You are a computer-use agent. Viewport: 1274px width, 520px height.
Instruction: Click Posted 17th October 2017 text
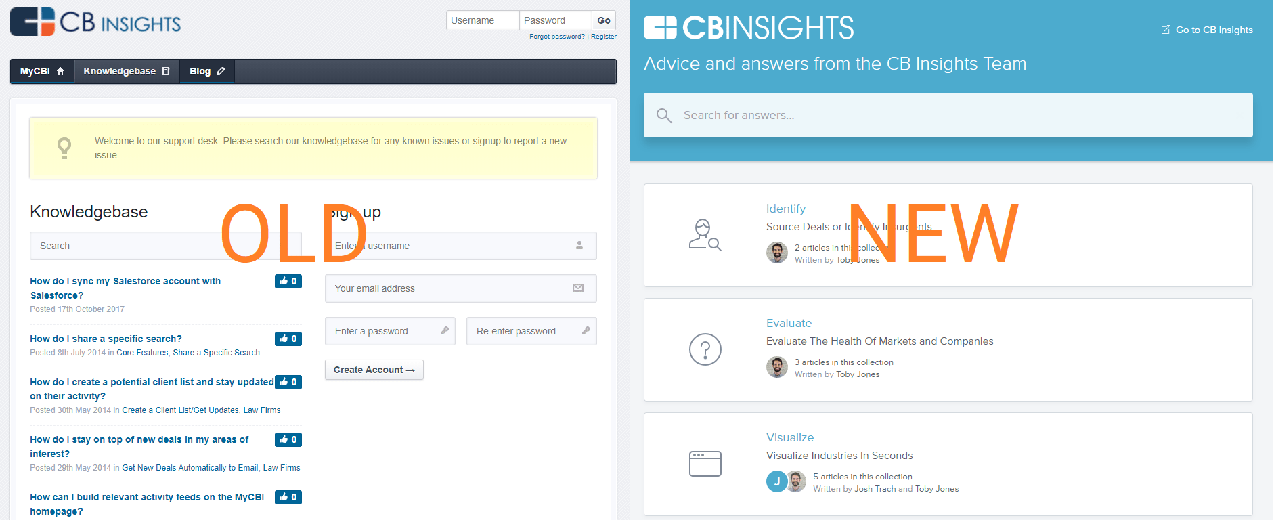(x=77, y=309)
